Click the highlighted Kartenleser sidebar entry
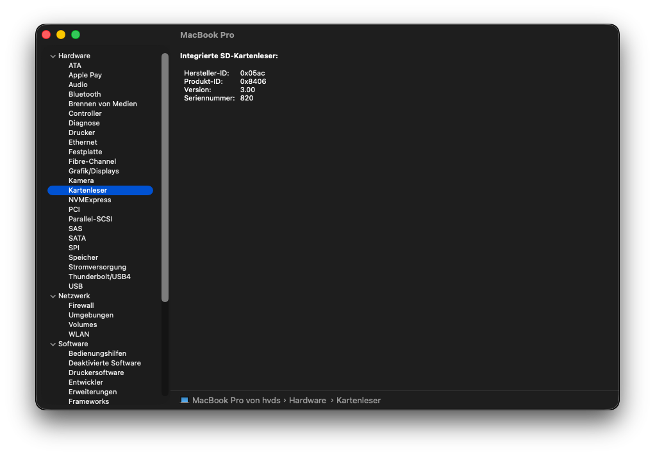The image size is (655, 457). (100, 190)
